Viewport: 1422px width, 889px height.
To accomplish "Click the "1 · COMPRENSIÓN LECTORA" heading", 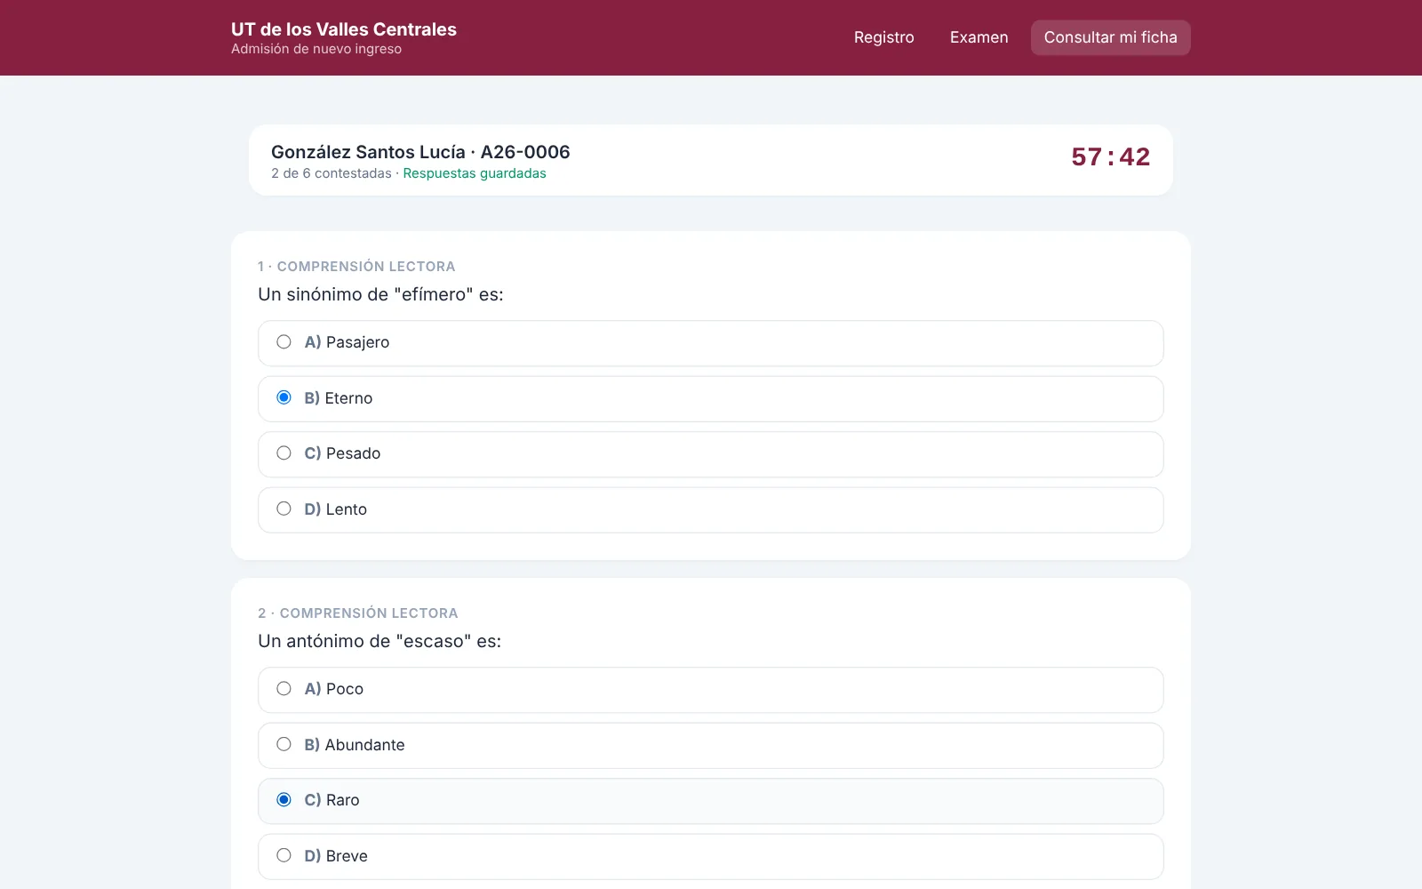I will [x=356, y=267].
